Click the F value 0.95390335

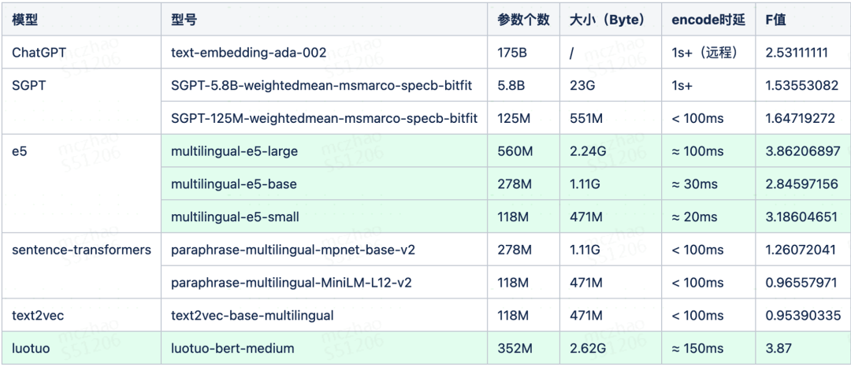tap(803, 316)
